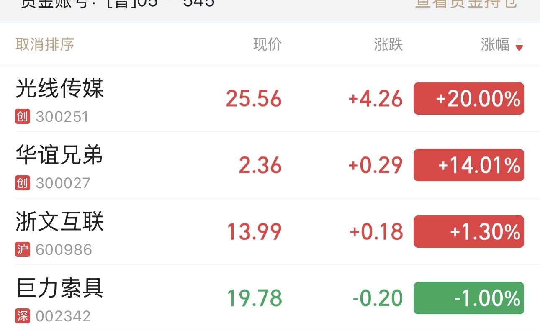
Task: Toggle the +14.01% red percentage badge
Action: coord(469,165)
